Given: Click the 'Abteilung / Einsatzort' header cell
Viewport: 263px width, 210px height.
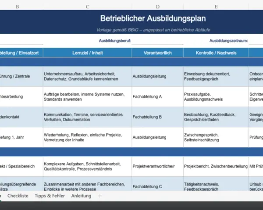Looking at the screenshot, I should [x=21, y=53].
